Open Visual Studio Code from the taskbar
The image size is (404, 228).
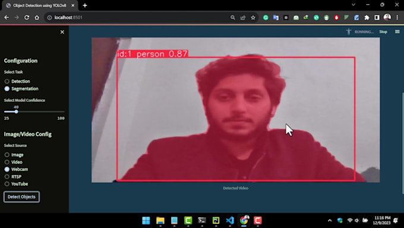230,220
